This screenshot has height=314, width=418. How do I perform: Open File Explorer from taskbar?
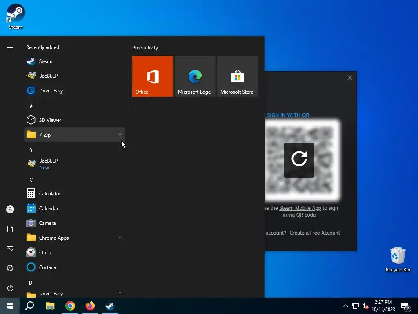point(50,306)
